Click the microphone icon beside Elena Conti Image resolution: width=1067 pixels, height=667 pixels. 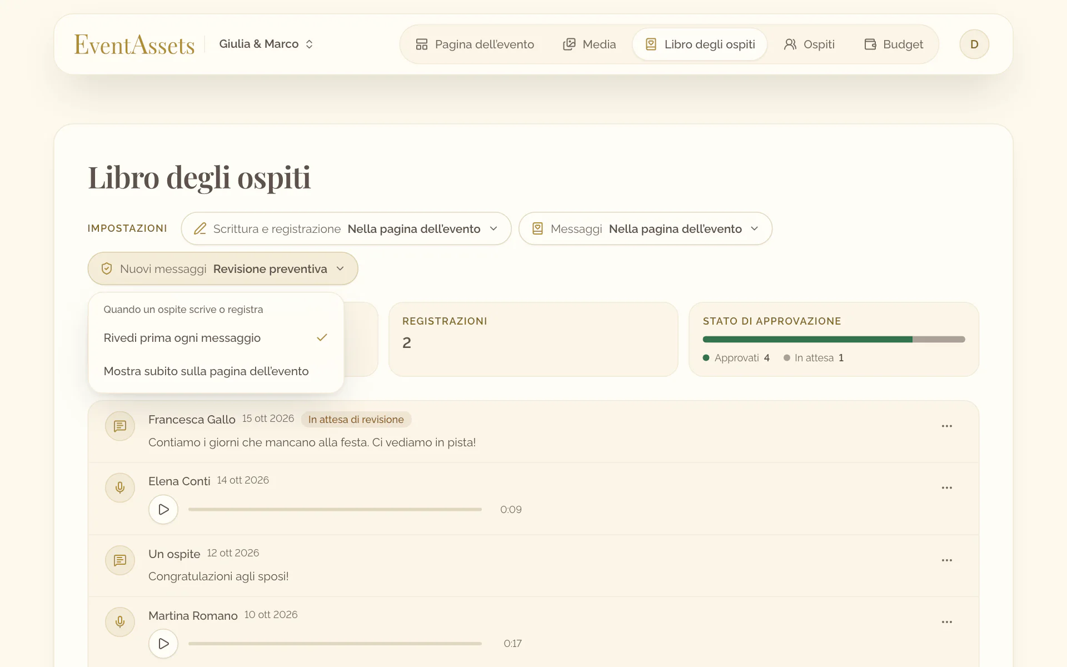120,487
